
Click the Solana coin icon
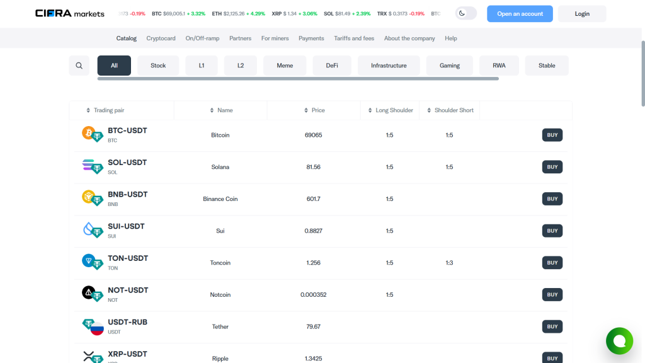[x=88, y=166]
